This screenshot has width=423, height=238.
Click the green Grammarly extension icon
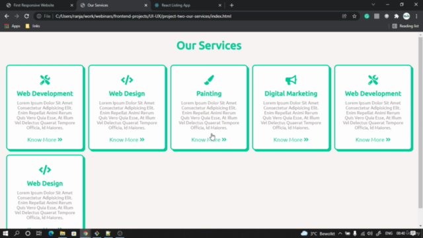[367, 16]
